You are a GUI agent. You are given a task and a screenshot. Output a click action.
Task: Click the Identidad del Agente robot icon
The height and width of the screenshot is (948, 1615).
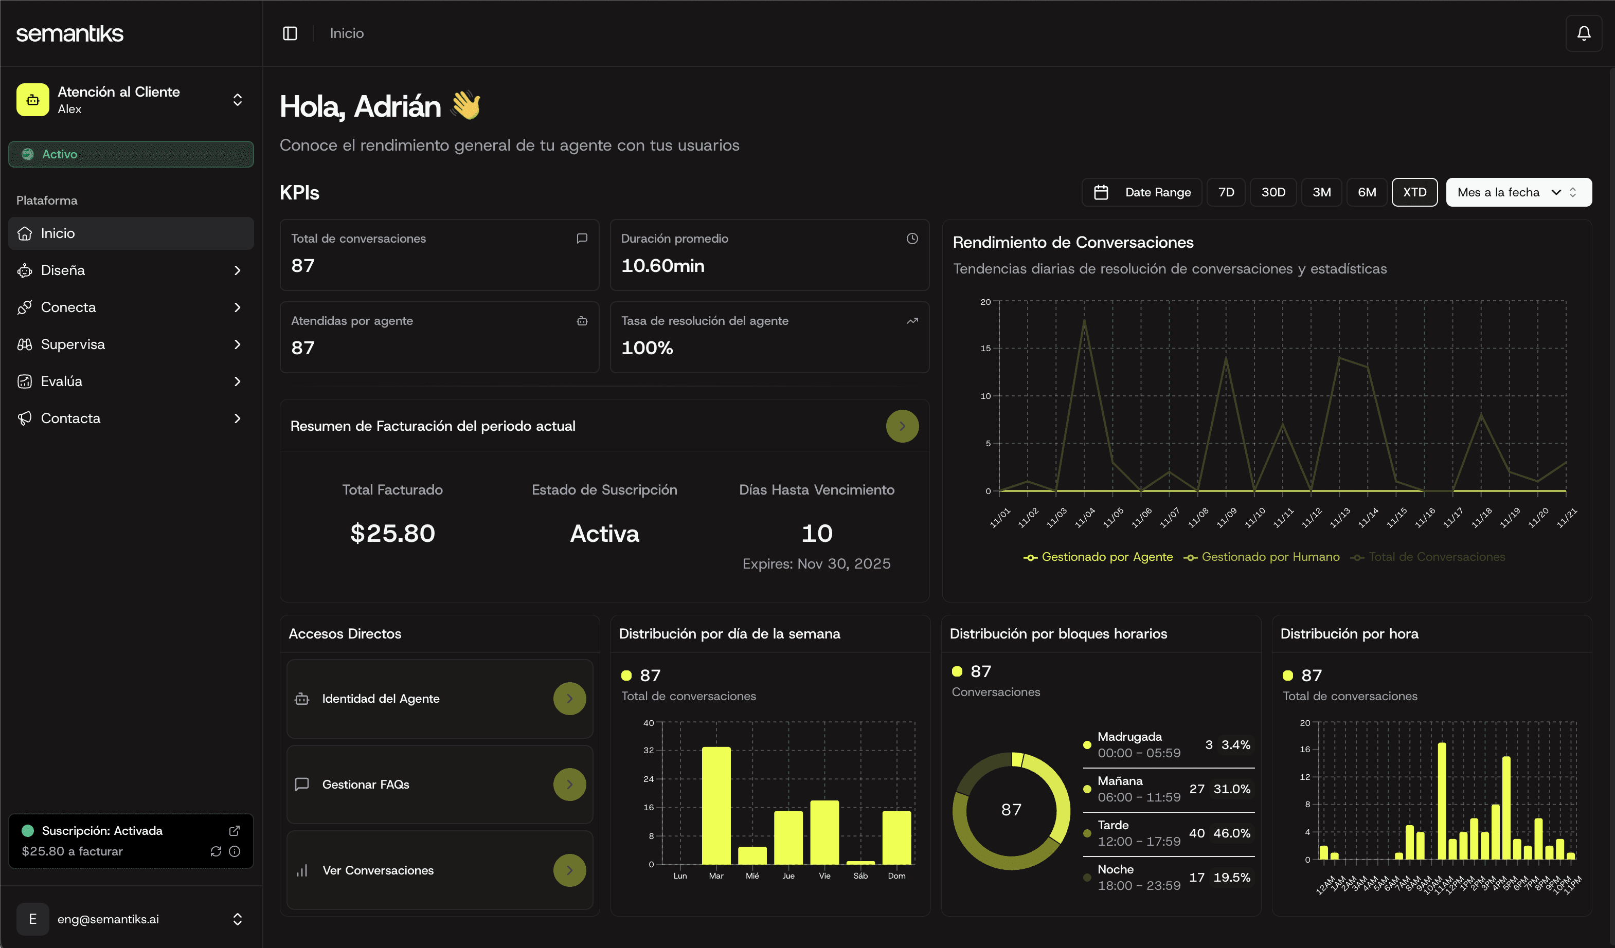pos(302,699)
